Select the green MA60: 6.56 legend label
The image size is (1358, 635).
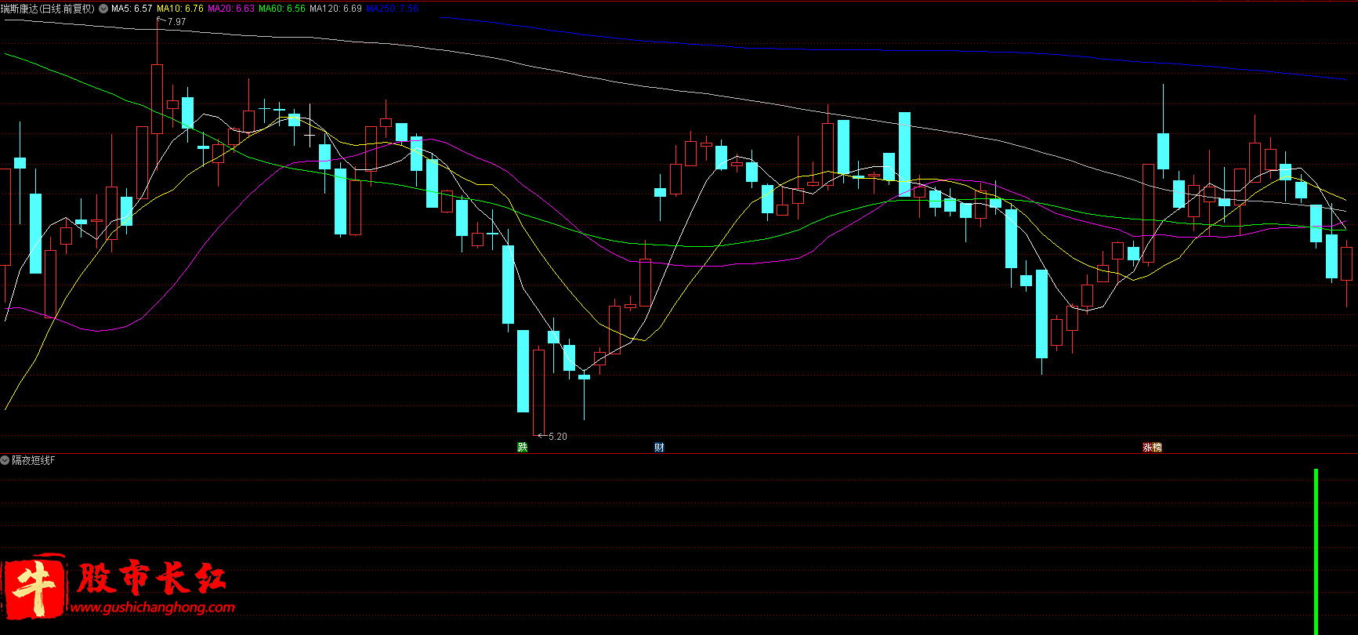click(x=282, y=9)
